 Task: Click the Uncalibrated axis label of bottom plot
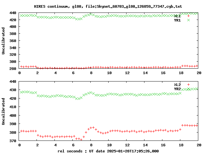(x=3, y=111)
